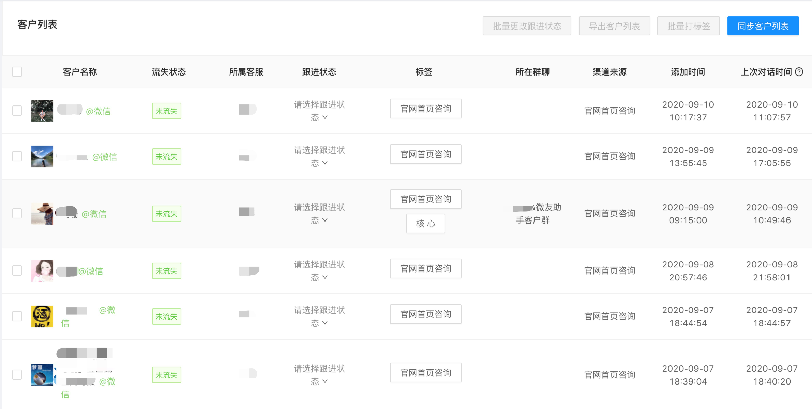Open 跟进状态 dropdown for the 09:15:00 row
Viewport: 812px width, 409px height.
coord(319,213)
